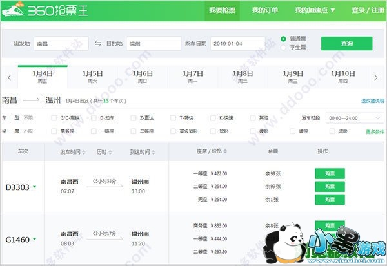This screenshot has height=266, width=387.
Task: Go to next dates with right arrow
Action: coord(377,77)
